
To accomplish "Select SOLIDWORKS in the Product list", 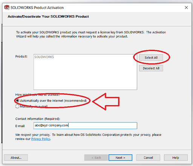I will click(44, 57).
